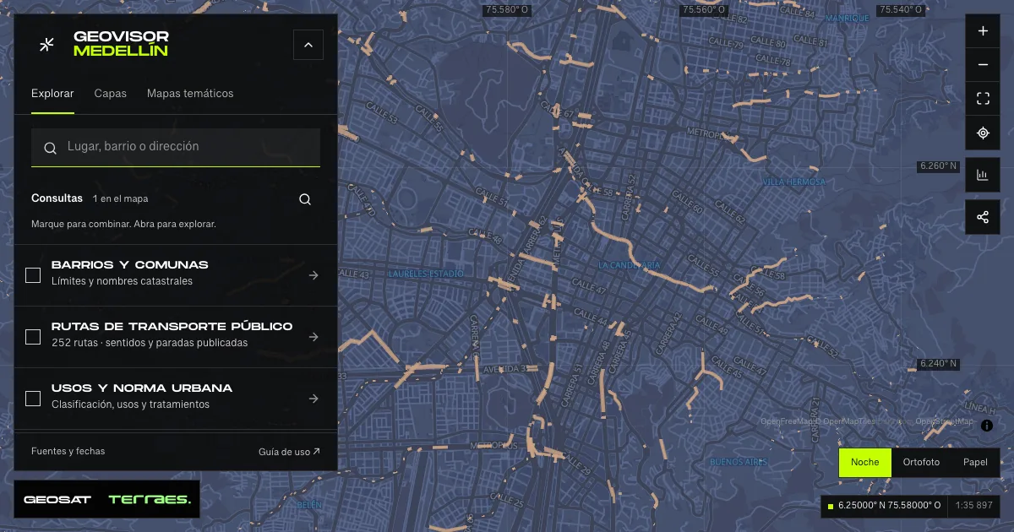
Task: Zoom in with the plus button
Action: pos(983,31)
